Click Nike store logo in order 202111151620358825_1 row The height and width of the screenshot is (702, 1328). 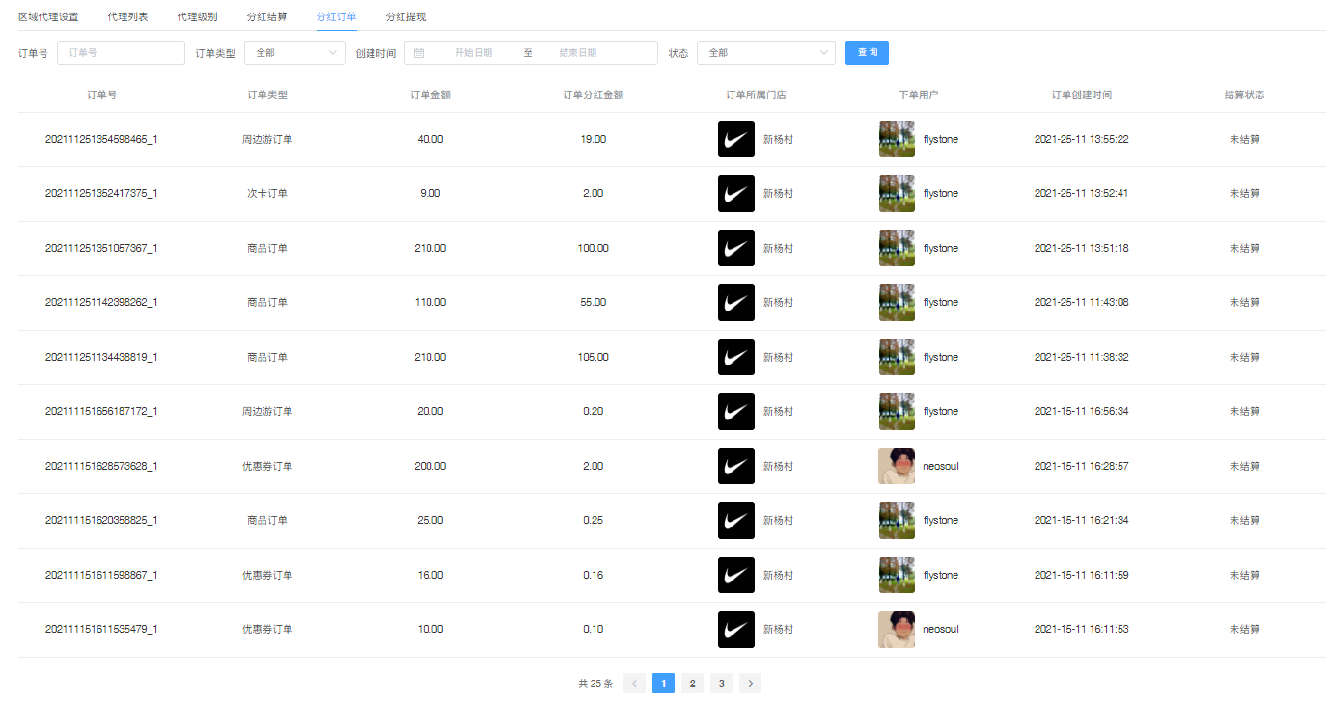pyautogui.click(x=736, y=521)
